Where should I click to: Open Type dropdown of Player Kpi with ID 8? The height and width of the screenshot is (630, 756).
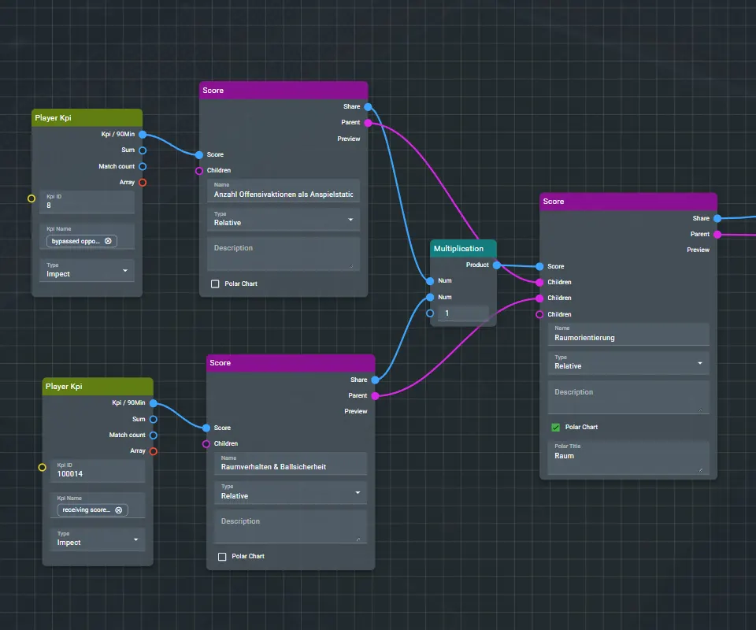click(87, 270)
